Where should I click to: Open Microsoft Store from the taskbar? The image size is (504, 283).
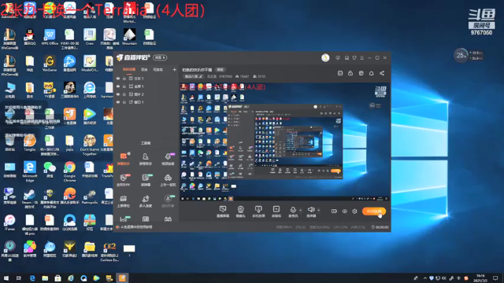(x=57, y=278)
